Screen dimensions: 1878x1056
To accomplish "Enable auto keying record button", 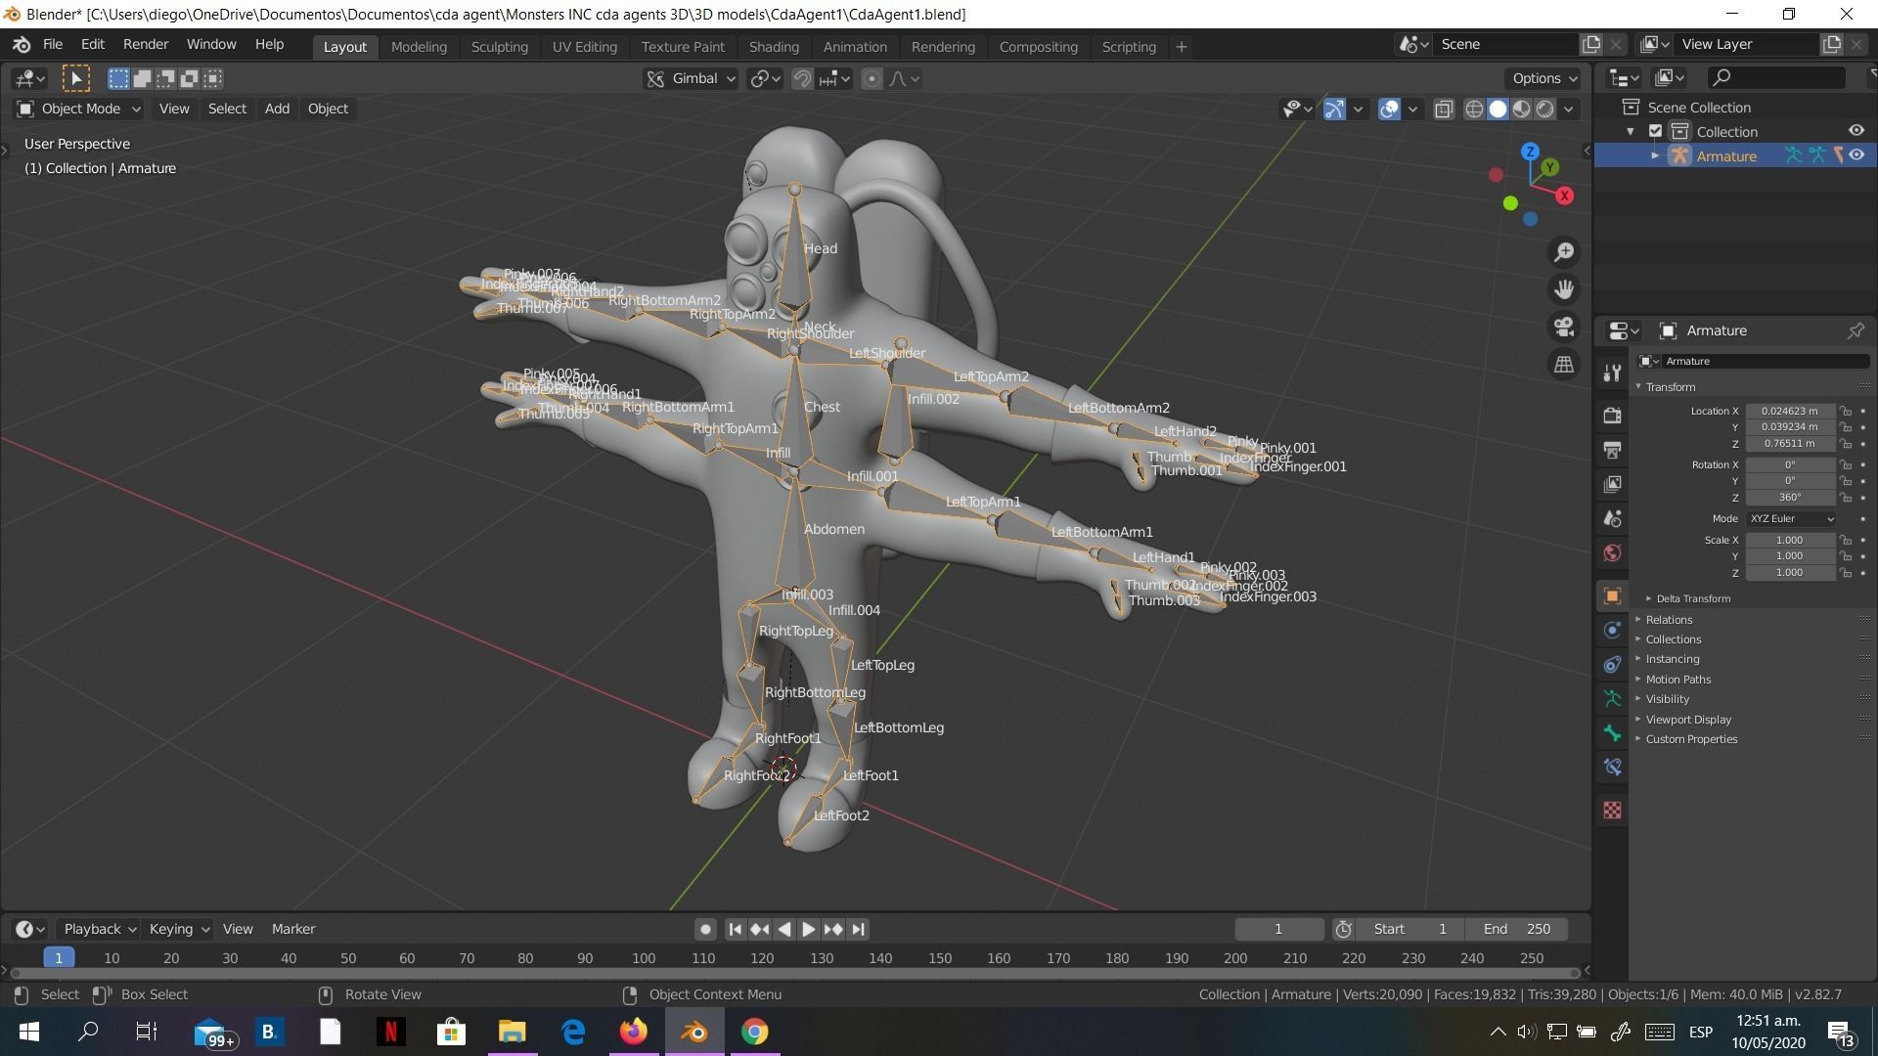I will tap(705, 929).
